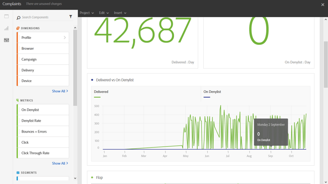Viewport: 328px width, 184px height.
Task: Show All dimensions link
Action: [x=60, y=91]
